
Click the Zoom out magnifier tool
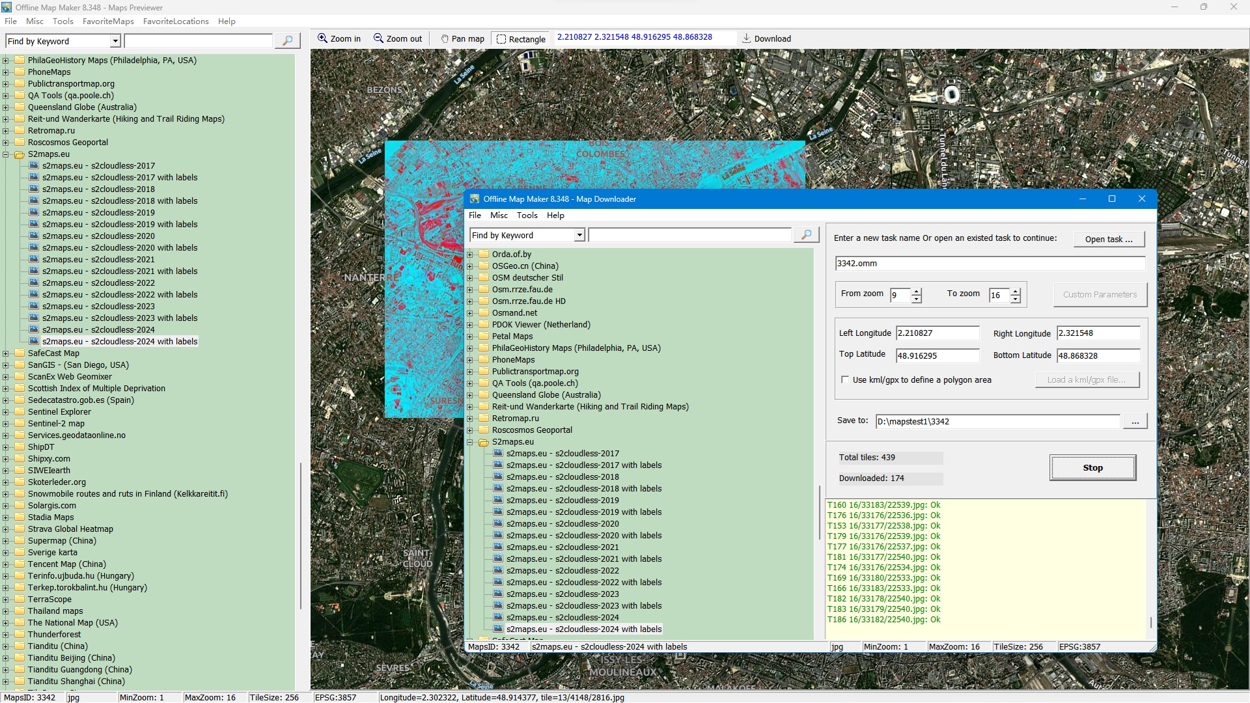point(378,38)
